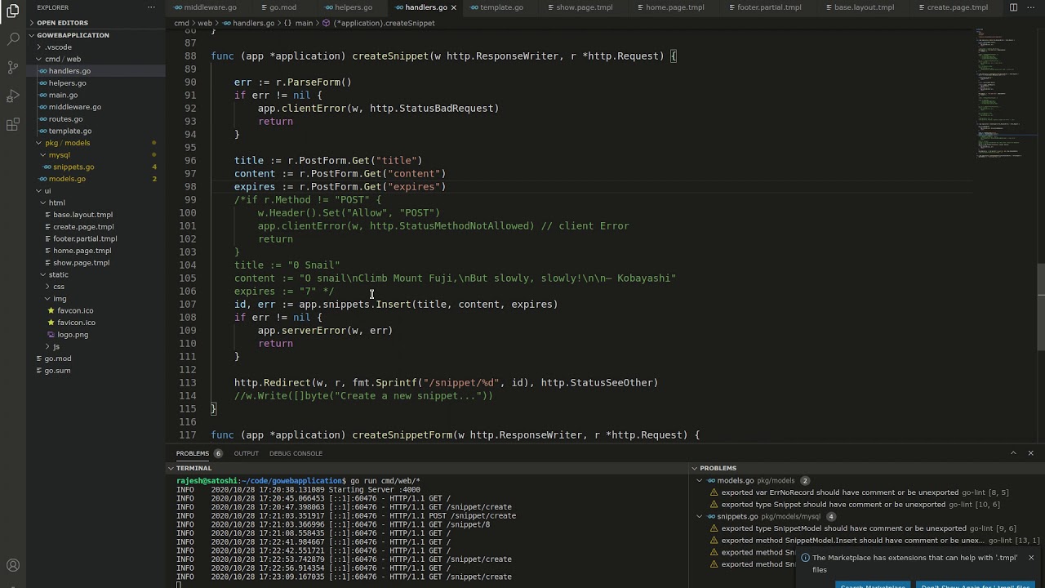1045x588 pixels.
Task: Open the Source Control view icon
Action: click(x=13, y=67)
